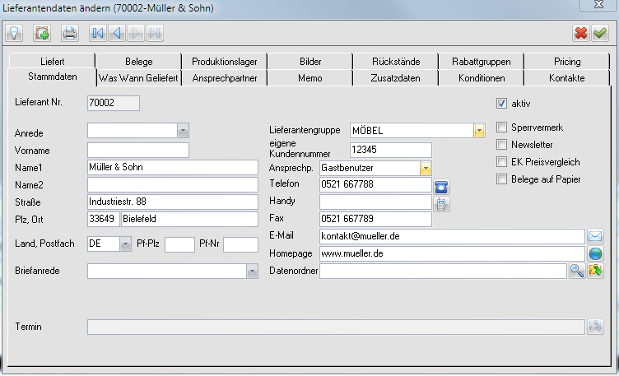Image resolution: width=619 pixels, height=376 pixels.
Task: Click the empty Handy field
Action: pos(375,202)
